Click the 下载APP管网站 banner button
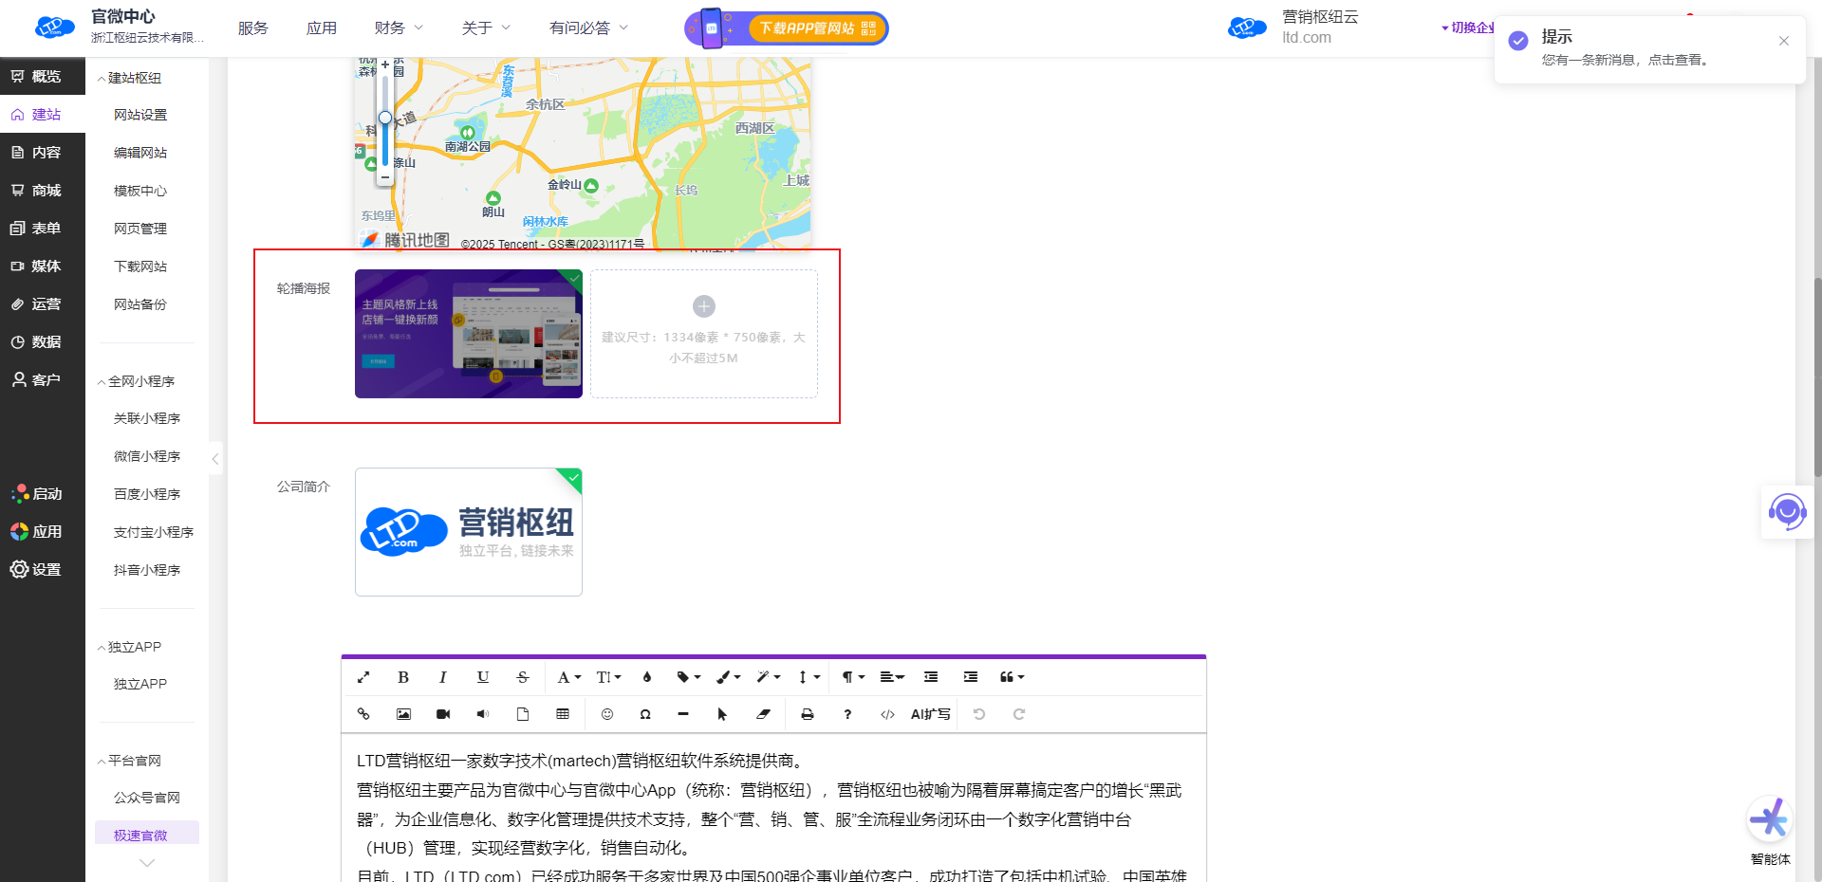The height and width of the screenshot is (882, 1822). (787, 28)
